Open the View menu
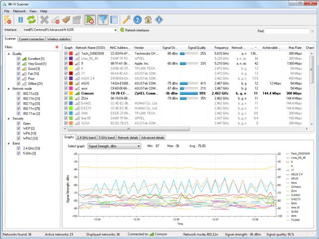The height and width of the screenshot is (239, 319). (33, 11)
